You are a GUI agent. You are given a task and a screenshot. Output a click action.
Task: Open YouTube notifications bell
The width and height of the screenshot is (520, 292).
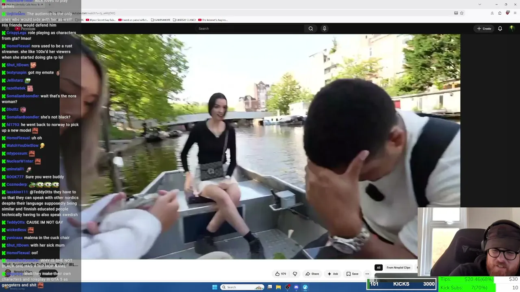pos(500,28)
